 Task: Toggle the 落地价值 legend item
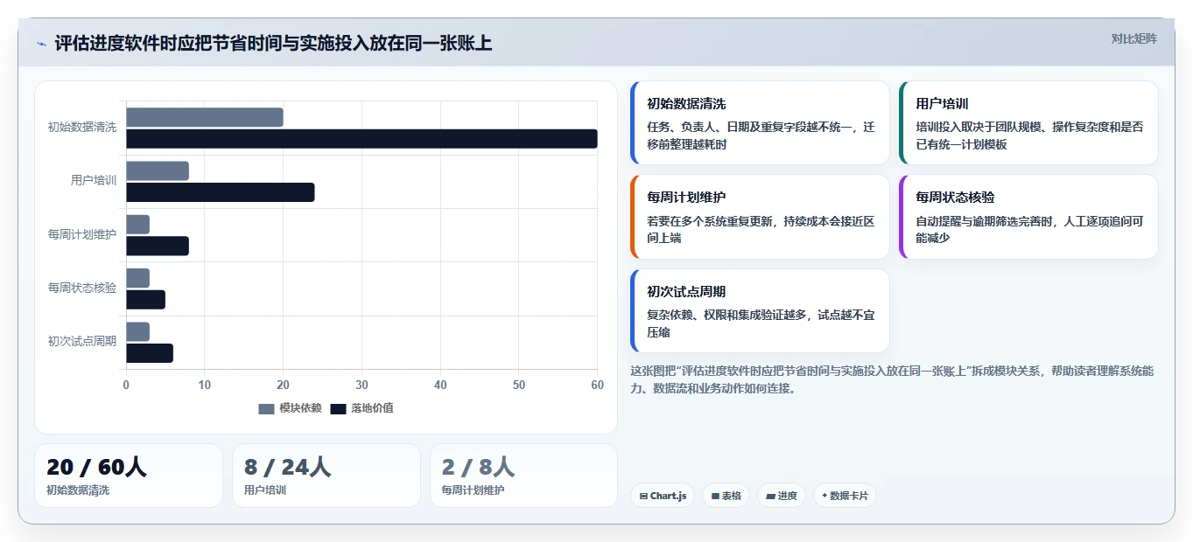point(362,408)
